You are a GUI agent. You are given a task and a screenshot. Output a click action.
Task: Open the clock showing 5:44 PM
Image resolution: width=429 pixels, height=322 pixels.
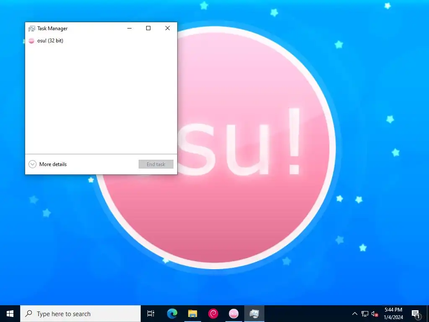click(393, 314)
